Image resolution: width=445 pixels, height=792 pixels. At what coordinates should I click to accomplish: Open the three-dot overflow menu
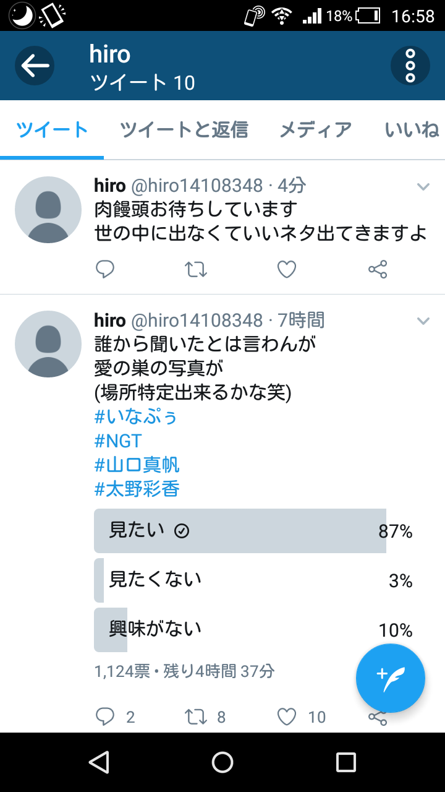410,66
